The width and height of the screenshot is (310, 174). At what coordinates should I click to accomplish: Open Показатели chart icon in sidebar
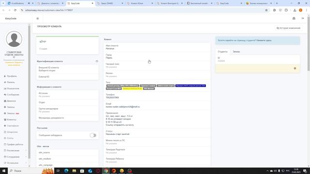(x=5, y=88)
